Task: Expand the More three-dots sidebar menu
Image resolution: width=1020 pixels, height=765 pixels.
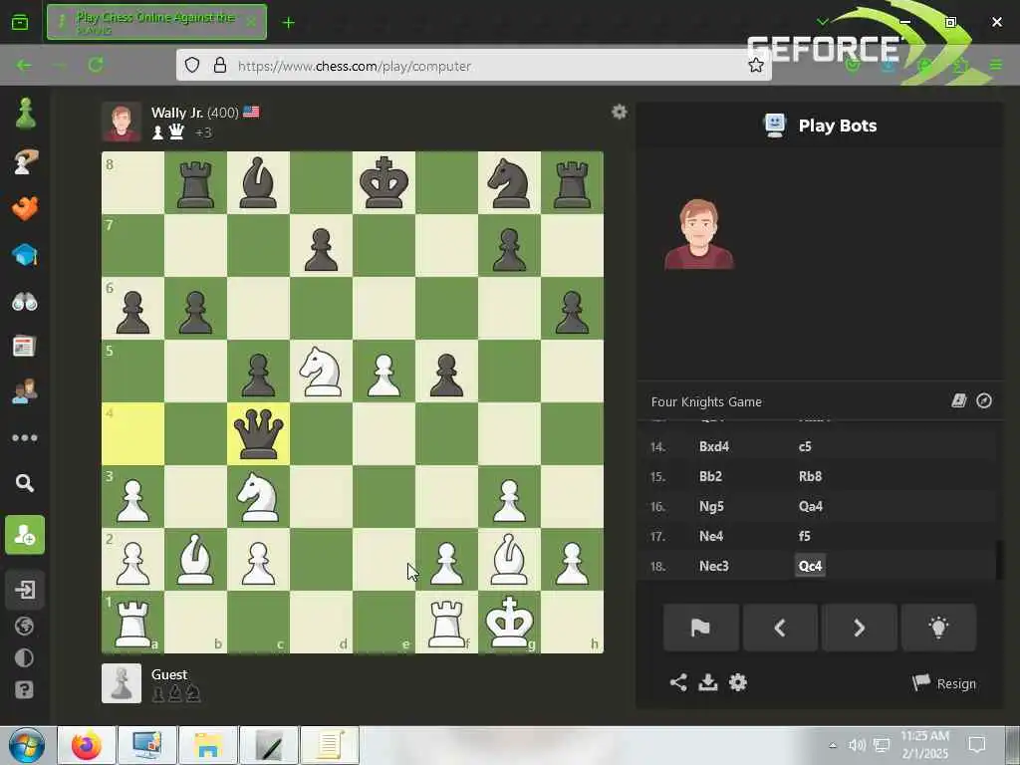Action: (x=25, y=438)
